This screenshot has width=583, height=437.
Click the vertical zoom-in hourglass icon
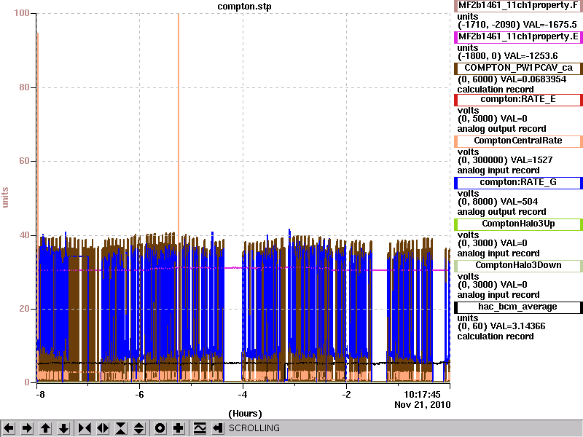[121, 428]
